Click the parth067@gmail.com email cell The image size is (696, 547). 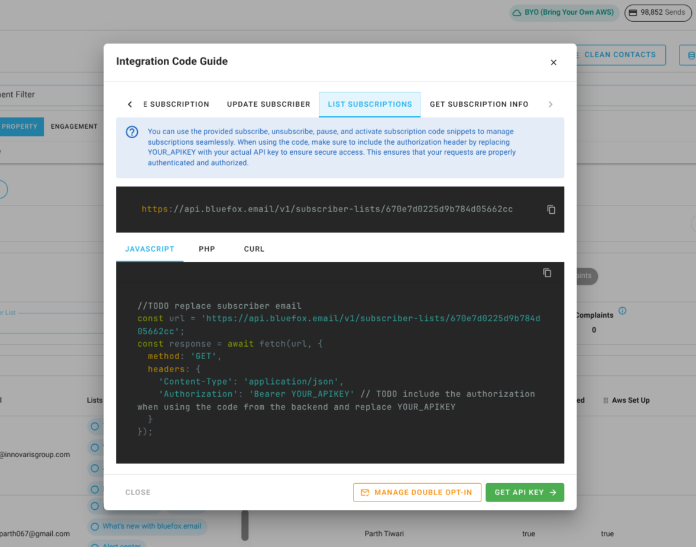(x=35, y=533)
